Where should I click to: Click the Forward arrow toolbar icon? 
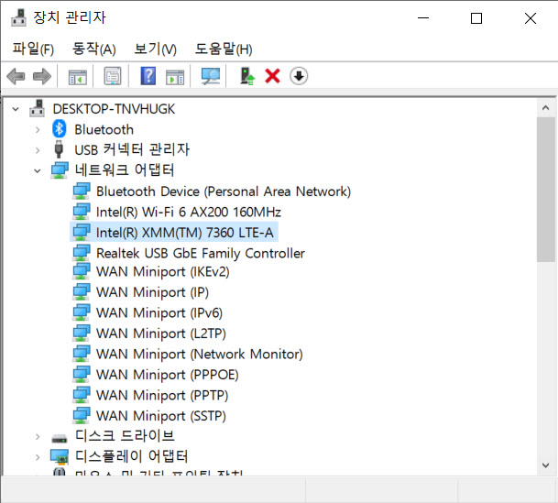tap(42, 76)
